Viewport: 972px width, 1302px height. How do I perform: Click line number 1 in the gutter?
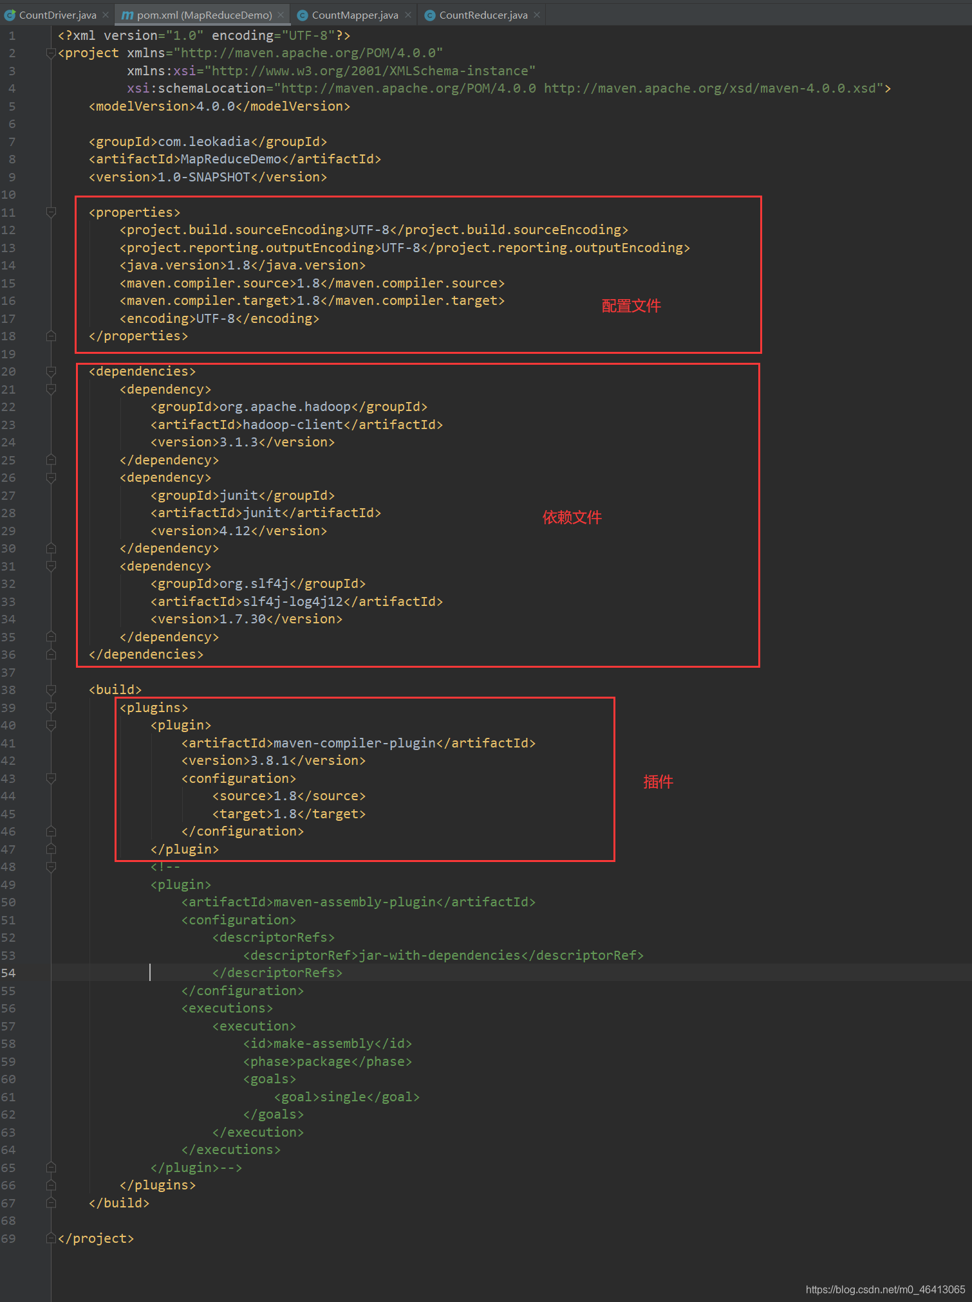12,35
